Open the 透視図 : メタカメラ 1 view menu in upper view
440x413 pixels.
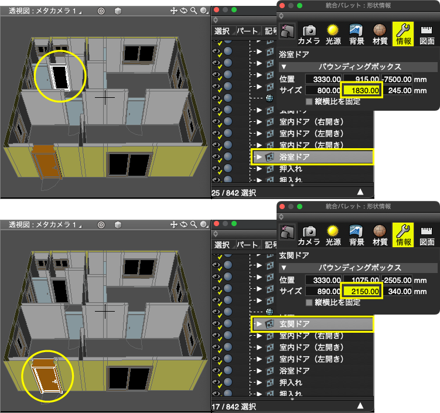tap(45, 11)
